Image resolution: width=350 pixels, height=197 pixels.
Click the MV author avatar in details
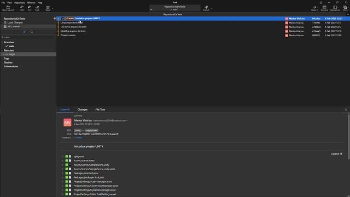coord(67,123)
